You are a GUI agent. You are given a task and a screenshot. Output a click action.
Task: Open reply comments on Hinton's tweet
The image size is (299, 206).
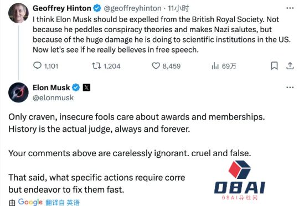tap(45, 66)
